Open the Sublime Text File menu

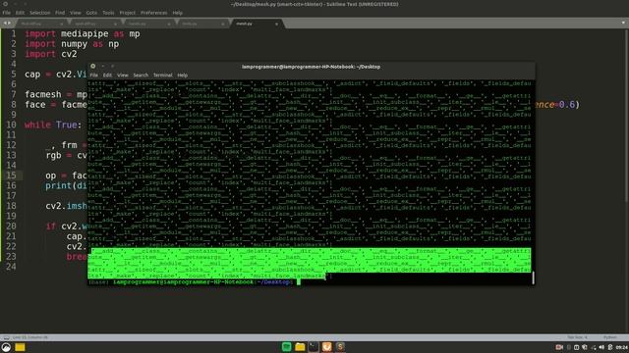(7, 13)
